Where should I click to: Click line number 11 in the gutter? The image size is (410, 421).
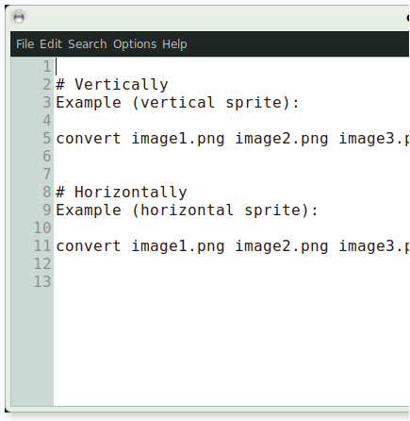tap(42, 246)
